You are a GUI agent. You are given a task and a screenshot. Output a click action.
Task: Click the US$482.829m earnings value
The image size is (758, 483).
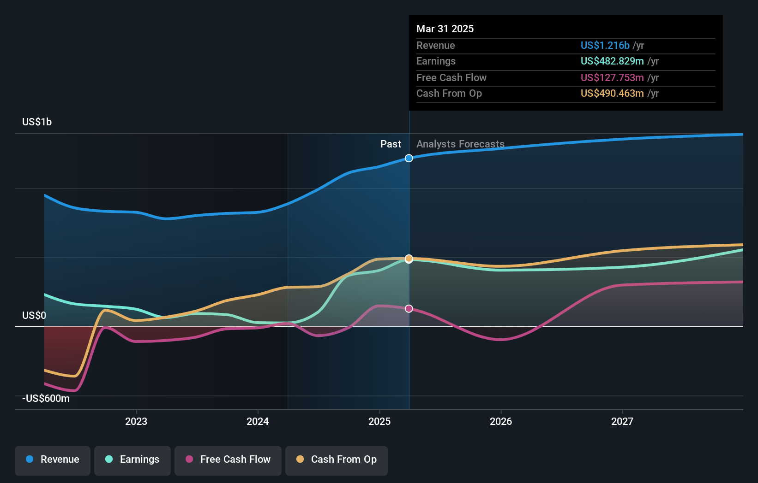click(612, 61)
